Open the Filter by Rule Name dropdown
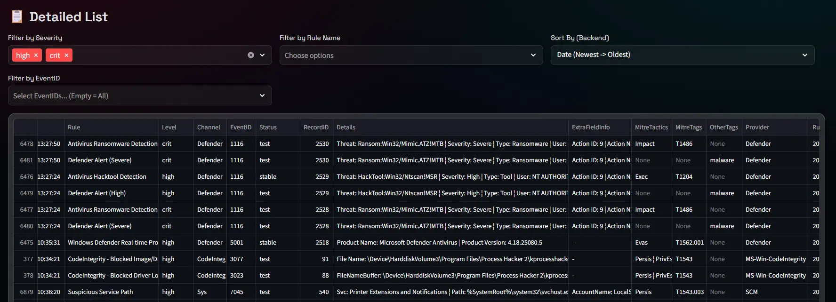 click(410, 55)
